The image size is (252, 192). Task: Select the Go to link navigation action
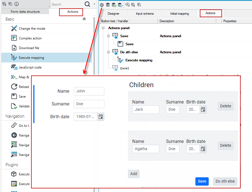point(20,125)
